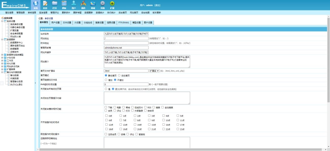
Task: Choose 是 to close all front dynamic pages
Action: 106,89
